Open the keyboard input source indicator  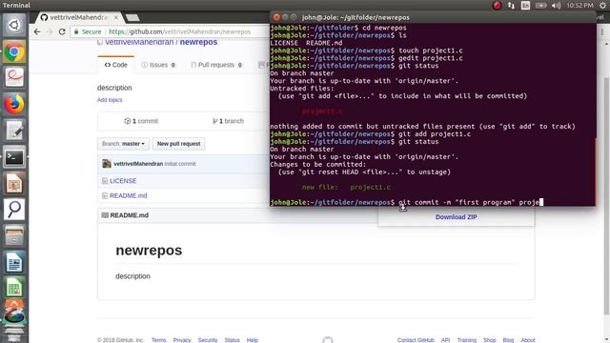click(x=525, y=6)
